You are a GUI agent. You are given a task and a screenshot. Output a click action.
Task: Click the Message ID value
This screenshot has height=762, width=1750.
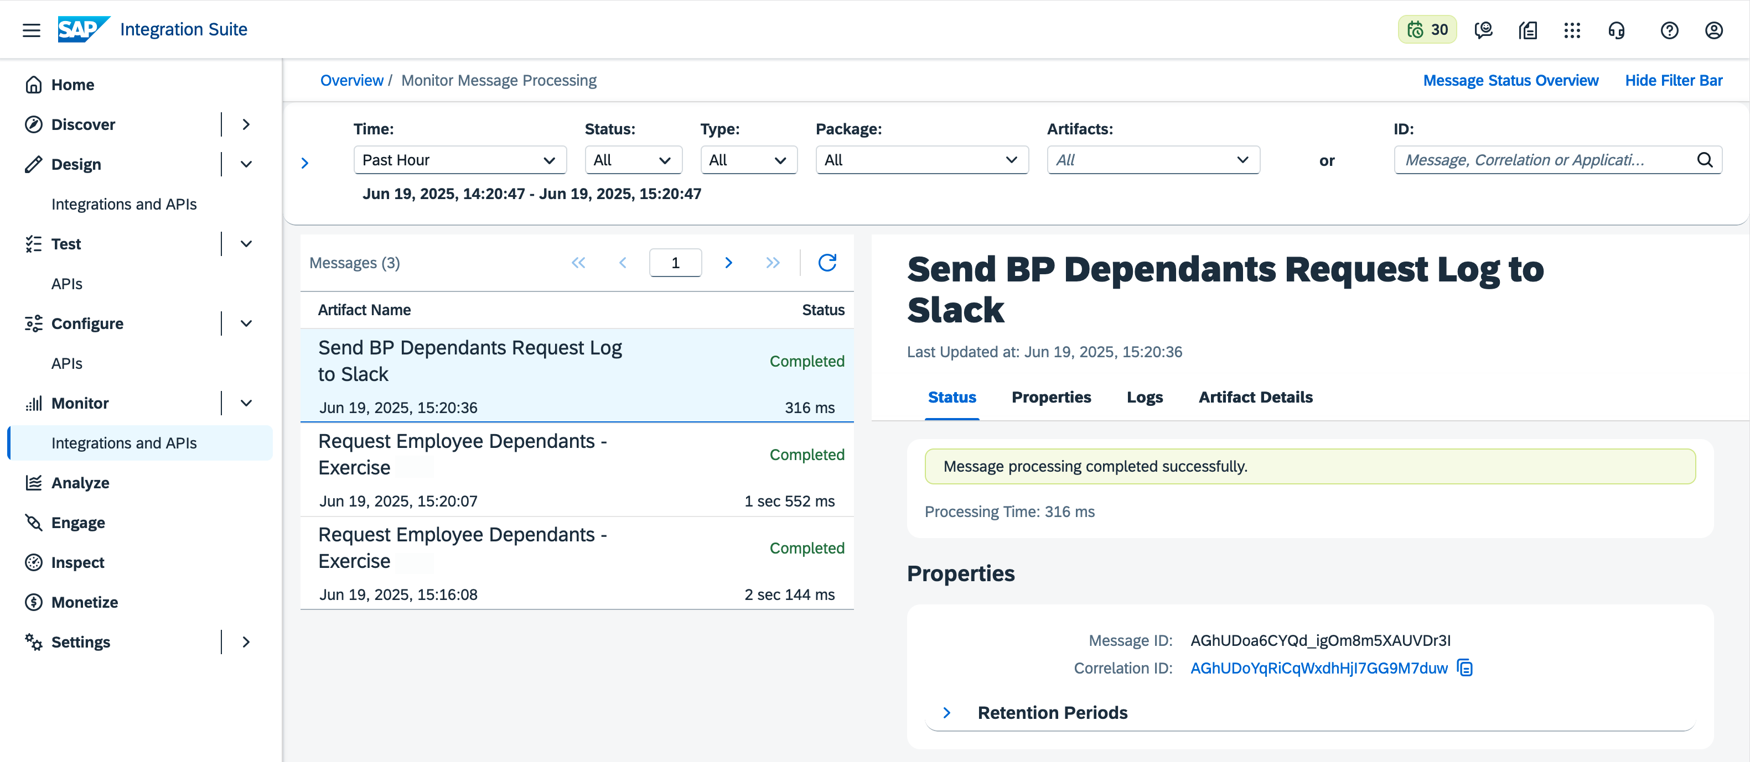point(1320,640)
